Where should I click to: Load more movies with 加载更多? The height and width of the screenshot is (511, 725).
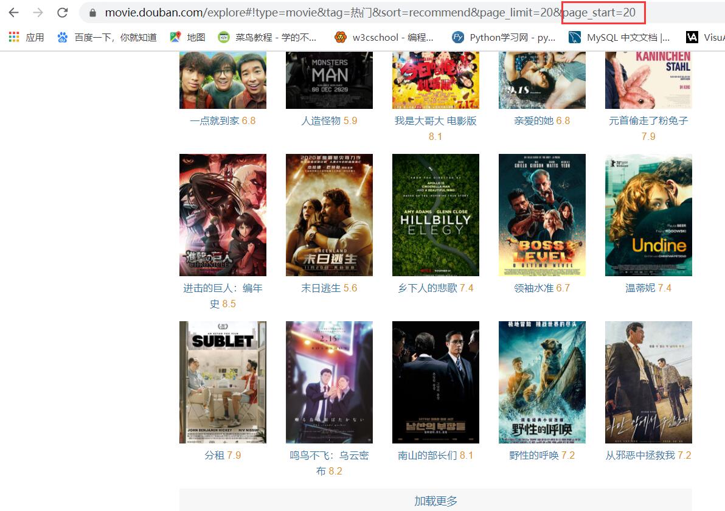point(435,501)
